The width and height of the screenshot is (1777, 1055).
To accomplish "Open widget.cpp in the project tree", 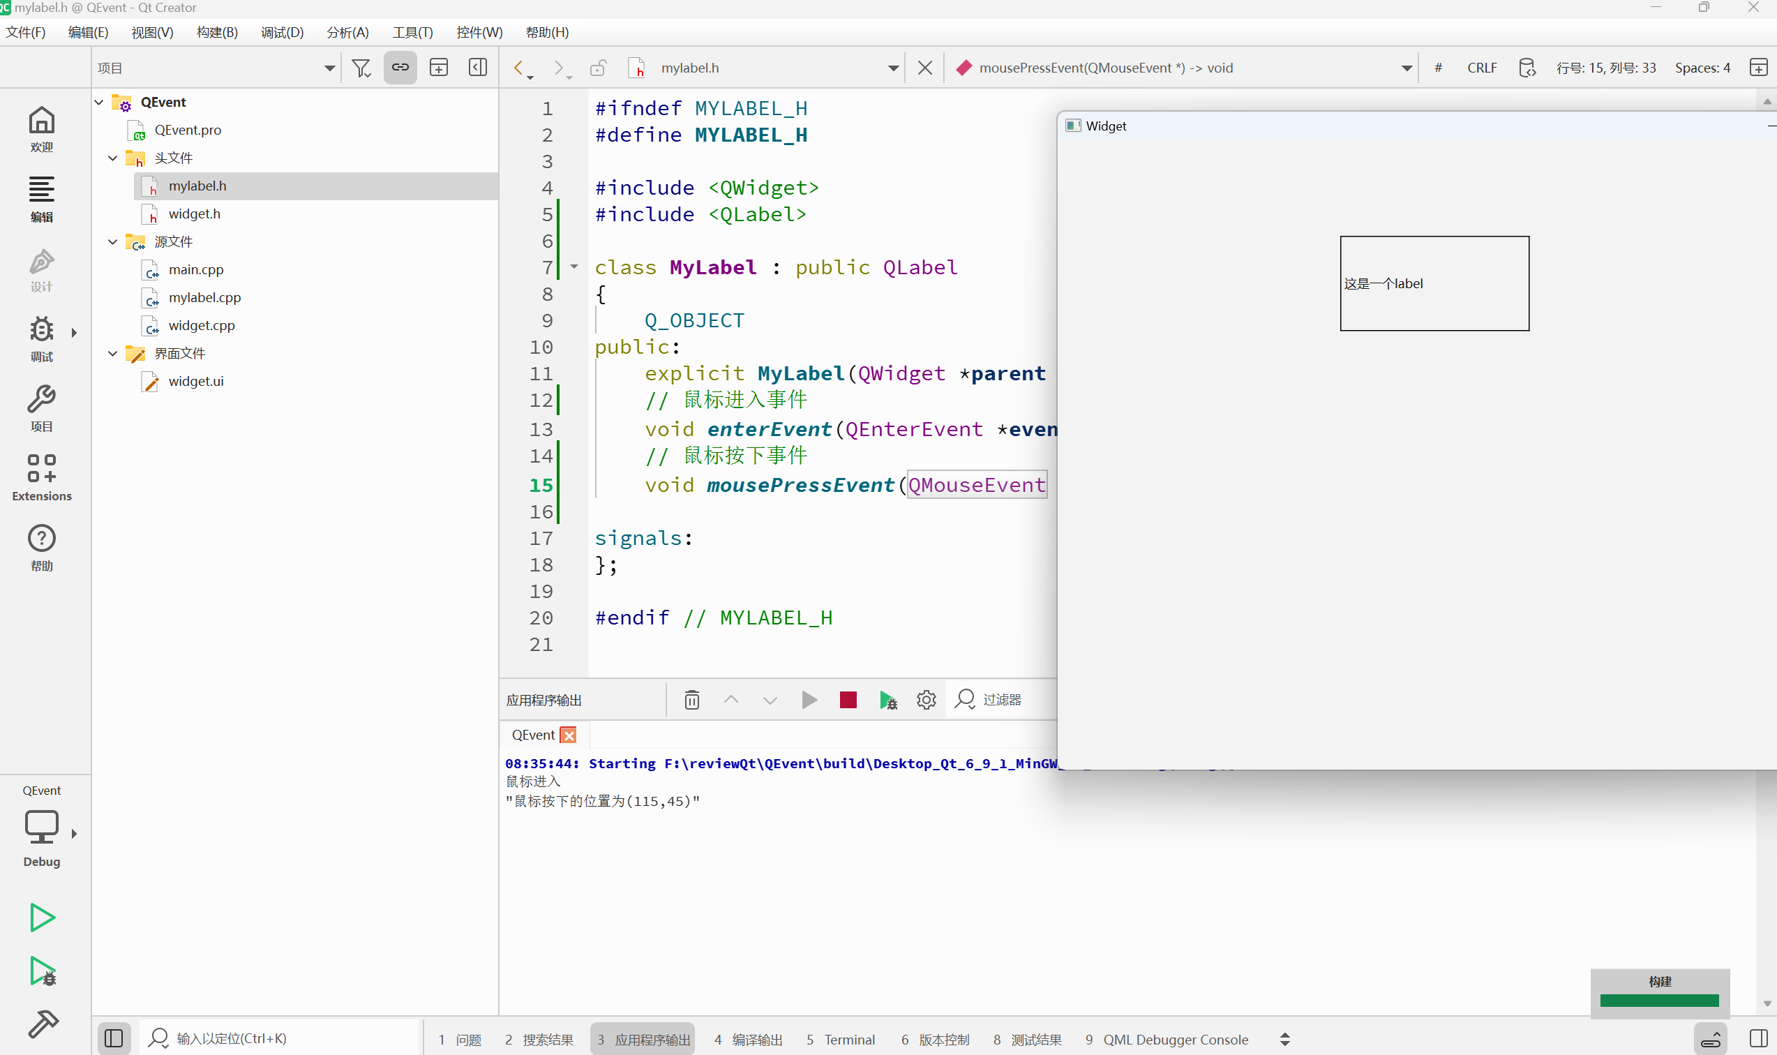I will click(x=201, y=325).
